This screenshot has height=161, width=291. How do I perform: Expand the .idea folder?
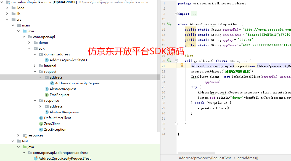(x=7, y=8)
